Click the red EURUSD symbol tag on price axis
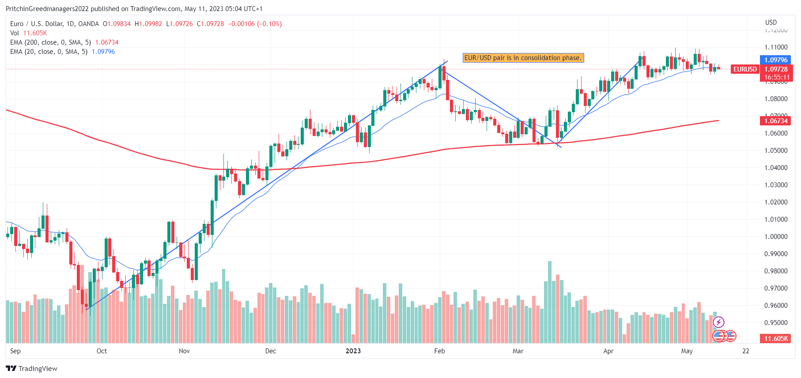The height and width of the screenshot is (378, 801). click(x=745, y=69)
